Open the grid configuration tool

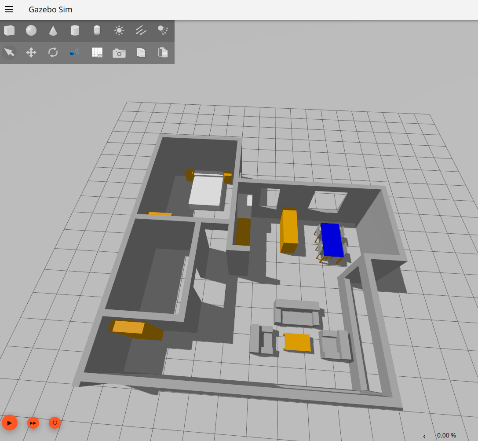click(x=97, y=52)
